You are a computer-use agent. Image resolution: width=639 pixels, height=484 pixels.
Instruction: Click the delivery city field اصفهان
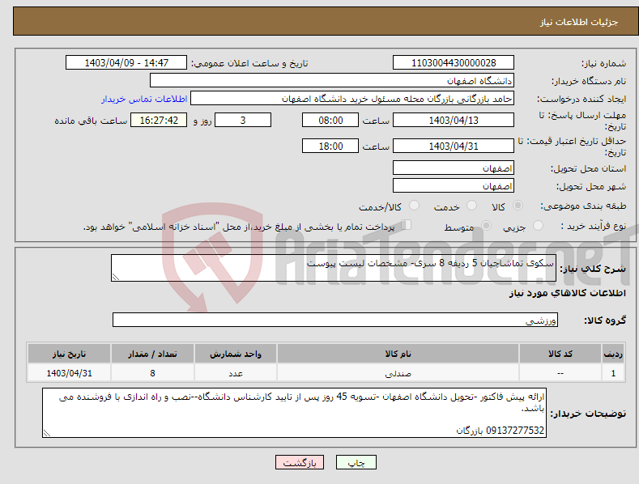[454, 186]
